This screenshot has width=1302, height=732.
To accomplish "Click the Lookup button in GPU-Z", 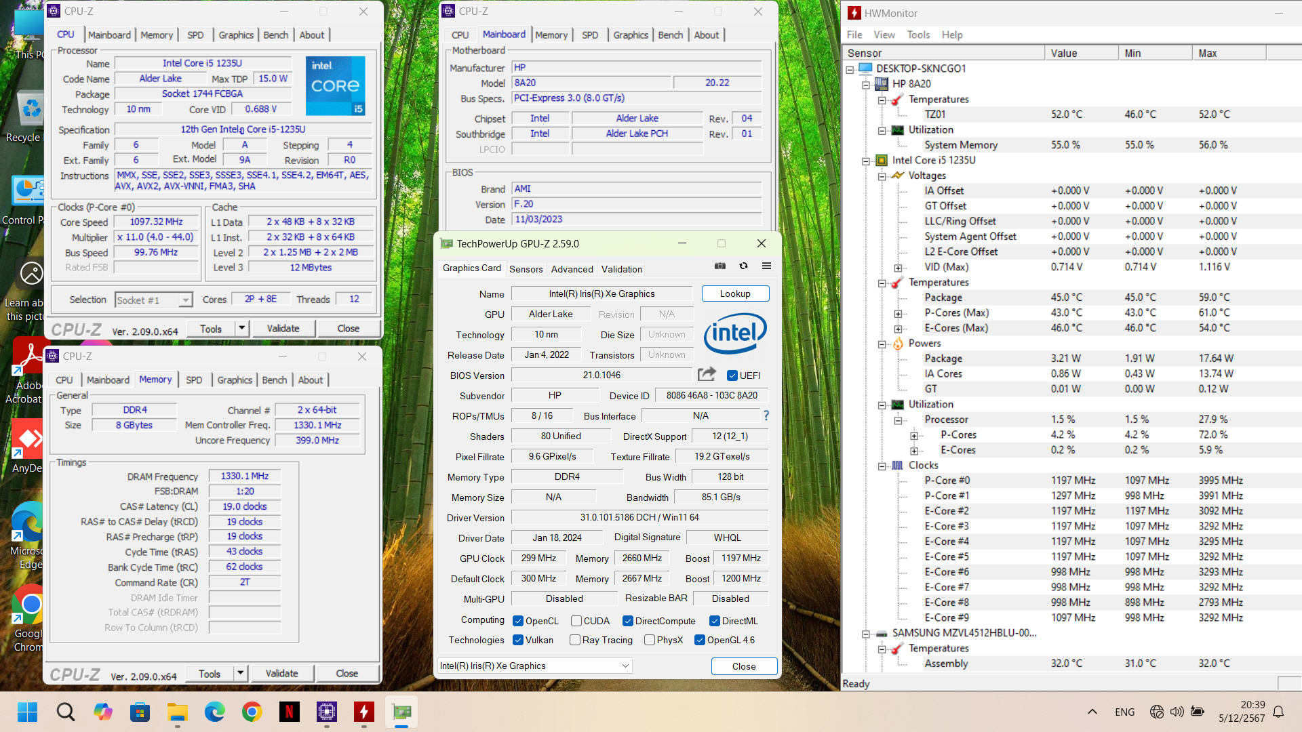I will click(735, 293).
